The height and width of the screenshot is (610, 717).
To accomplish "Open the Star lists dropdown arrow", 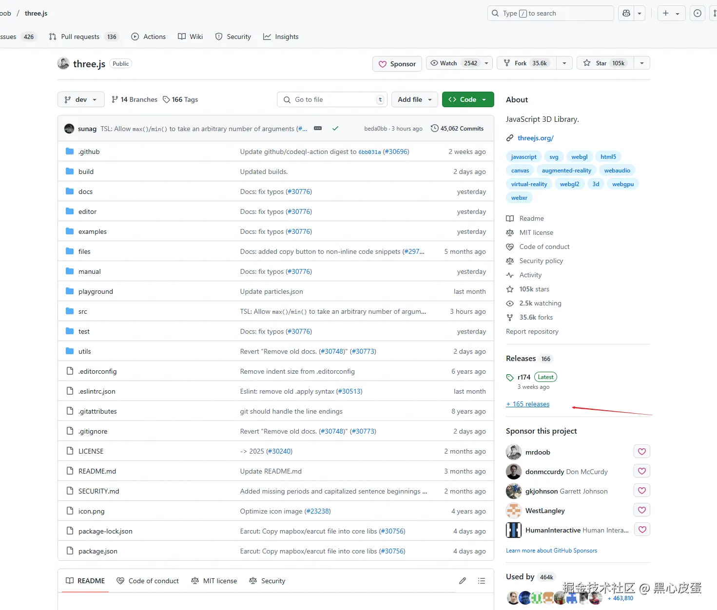I will (642, 63).
